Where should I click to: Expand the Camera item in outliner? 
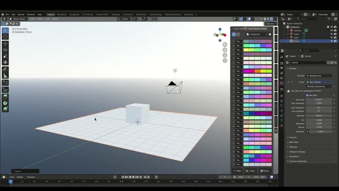point(288,31)
